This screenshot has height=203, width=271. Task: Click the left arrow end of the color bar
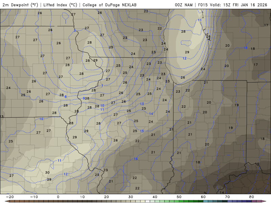pyautogui.click(x=6, y=201)
